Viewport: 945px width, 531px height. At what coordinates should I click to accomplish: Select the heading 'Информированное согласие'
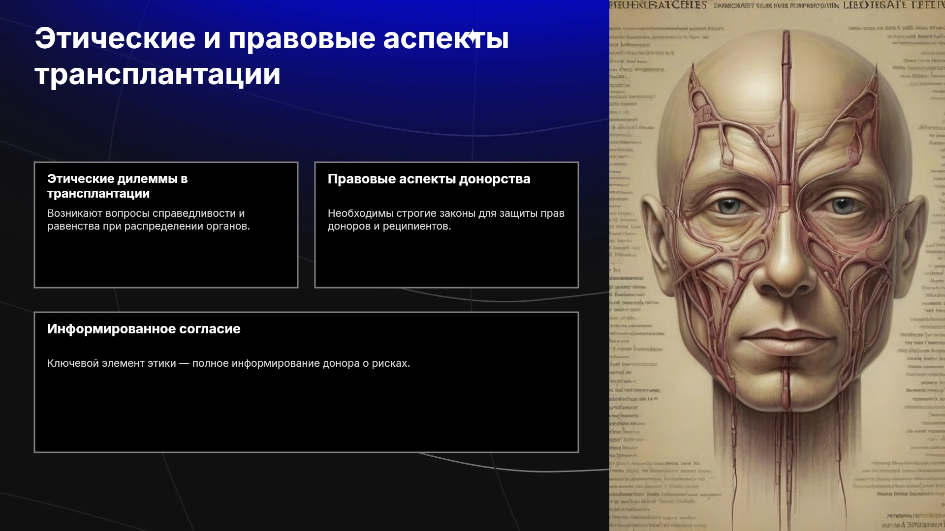[144, 329]
